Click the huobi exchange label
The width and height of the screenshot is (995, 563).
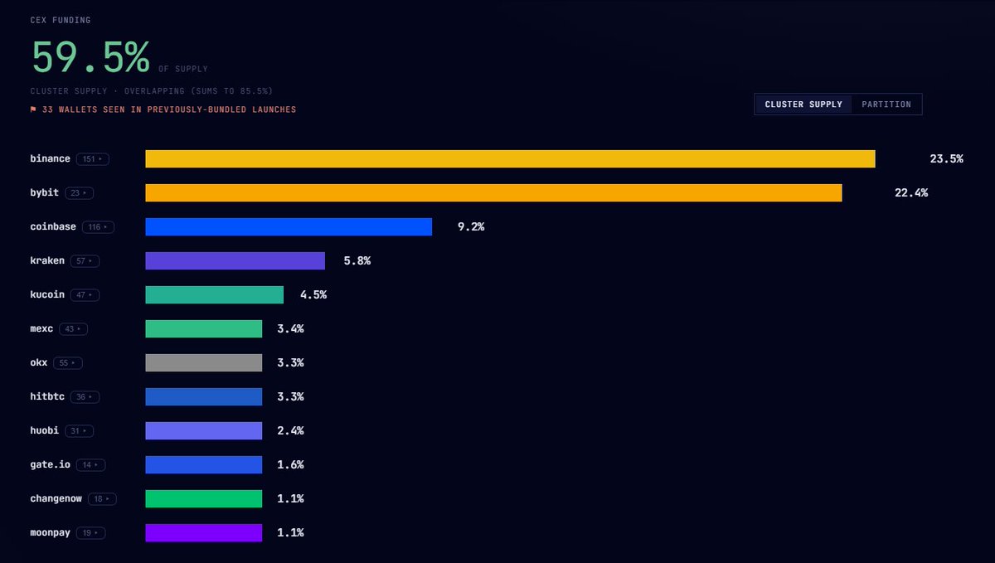pyautogui.click(x=45, y=430)
